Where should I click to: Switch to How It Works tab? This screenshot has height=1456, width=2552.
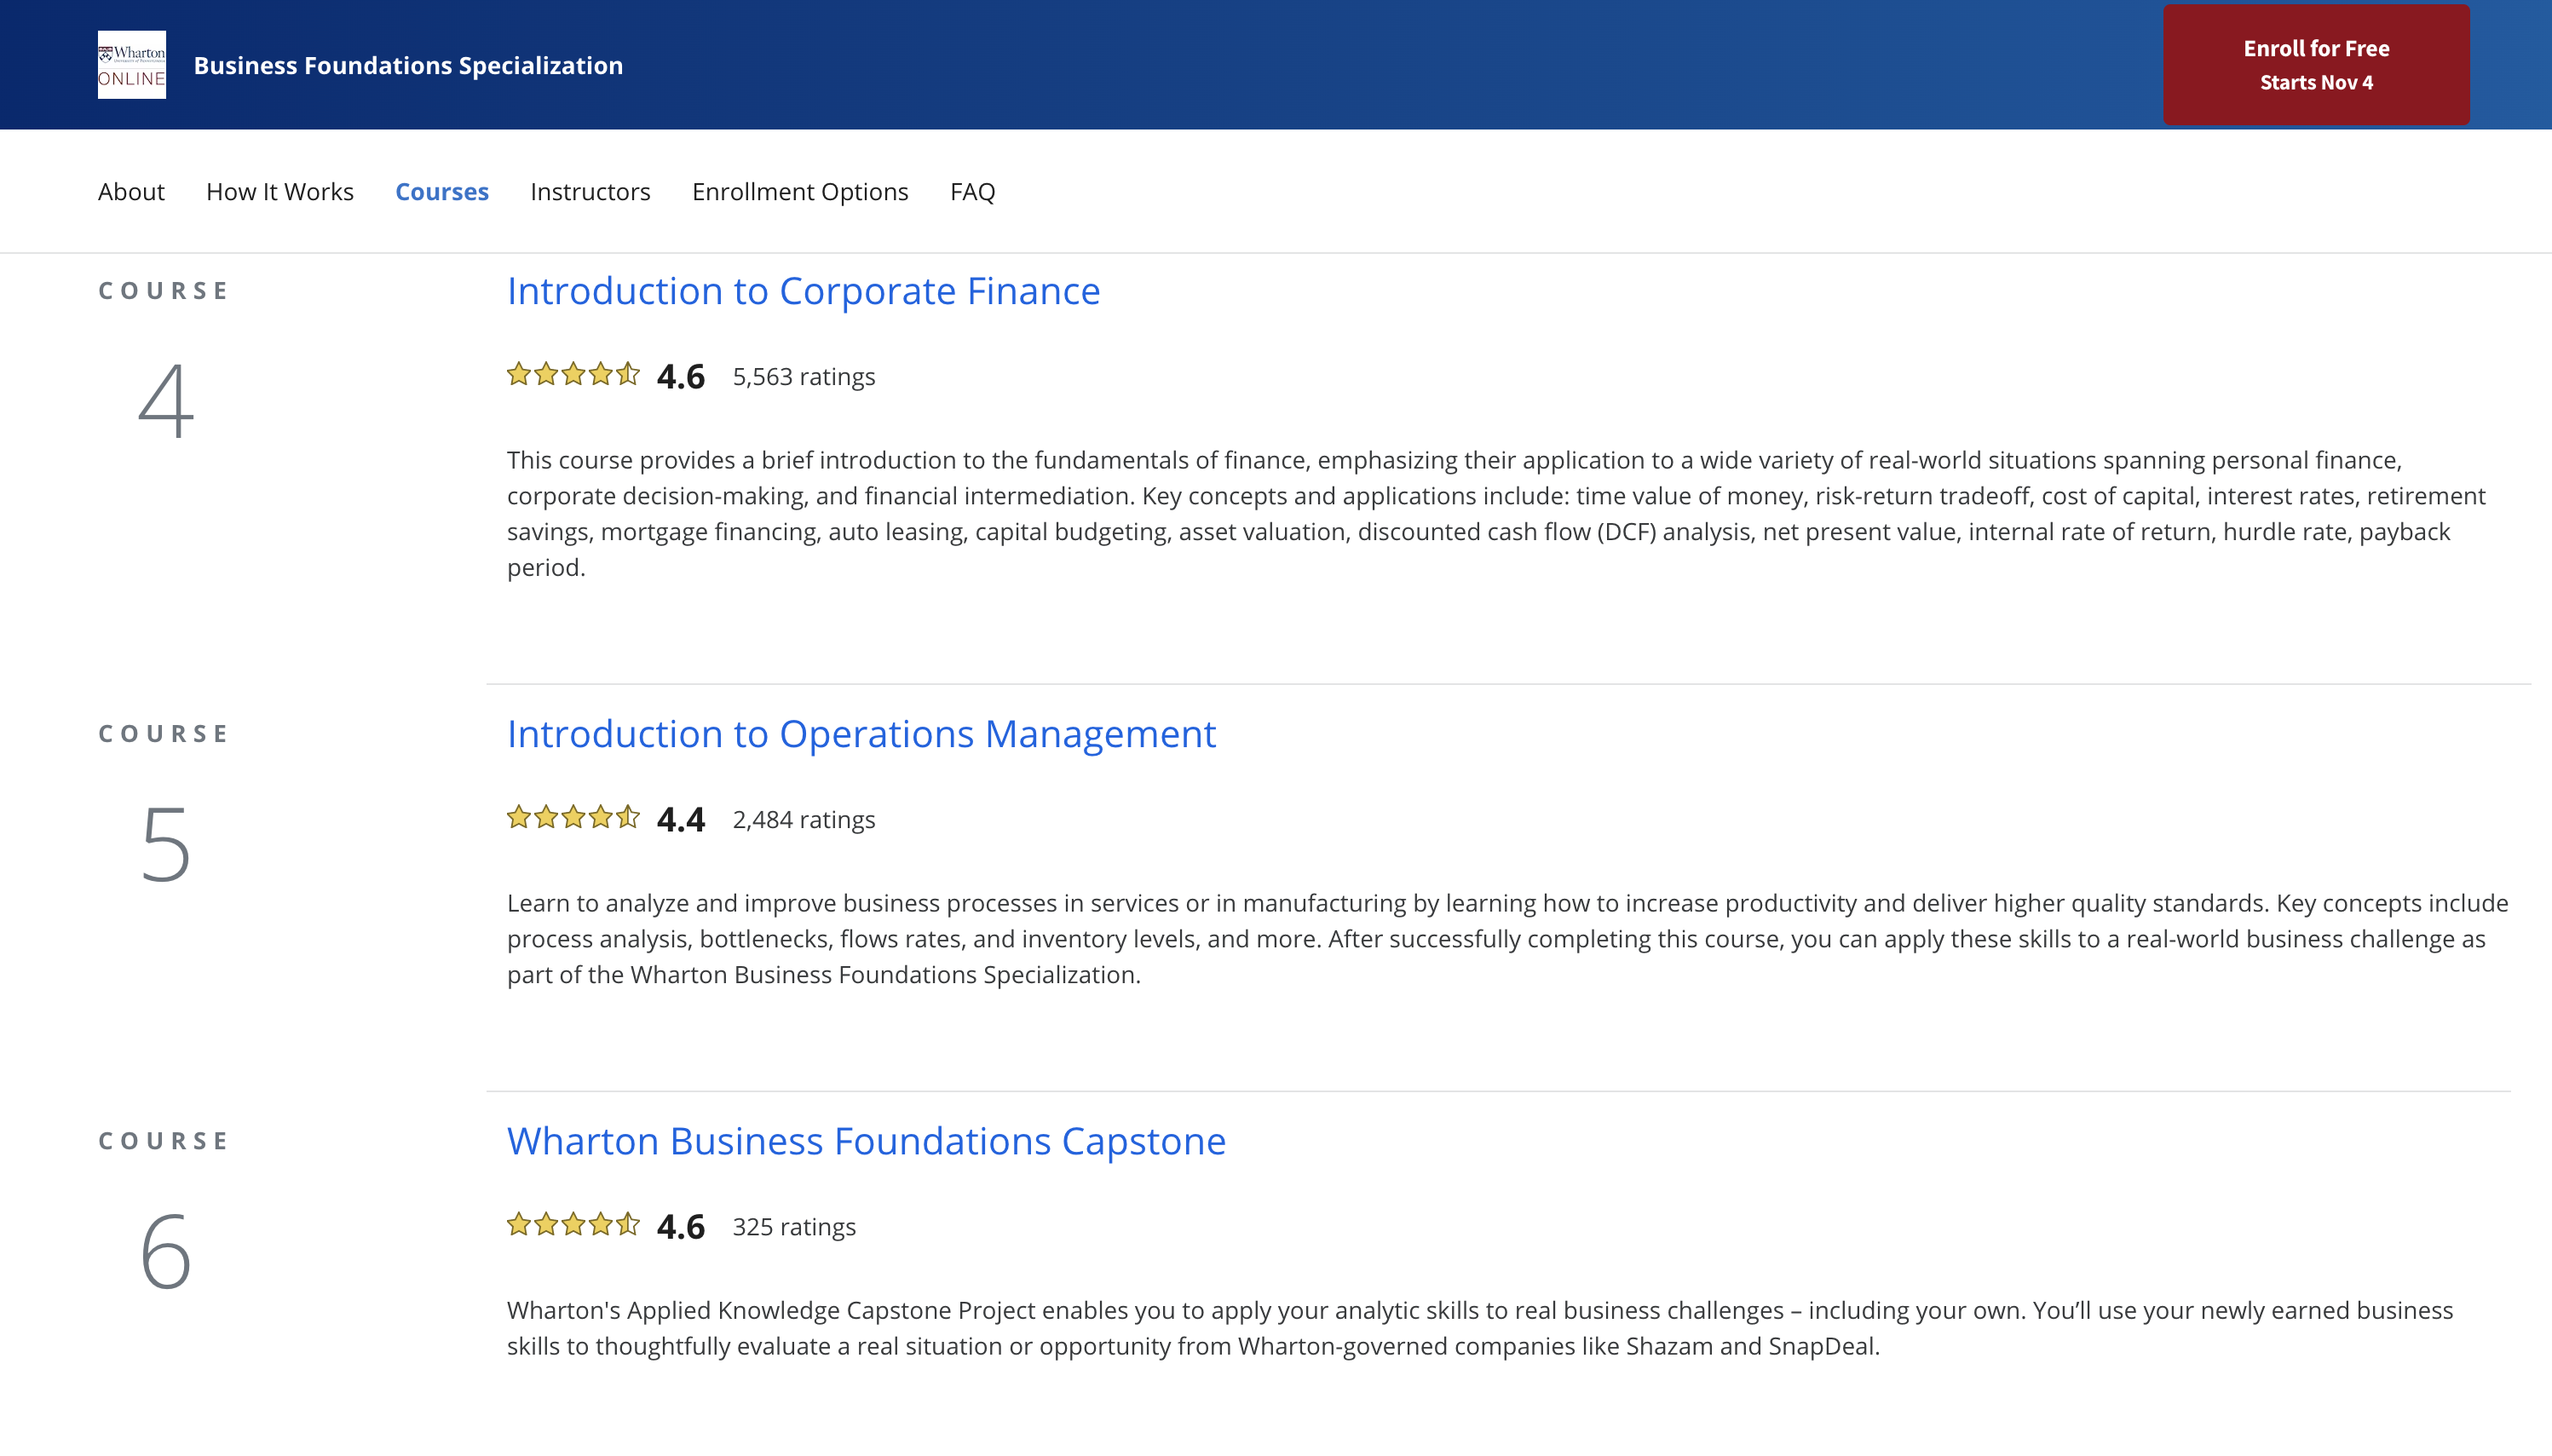[279, 191]
